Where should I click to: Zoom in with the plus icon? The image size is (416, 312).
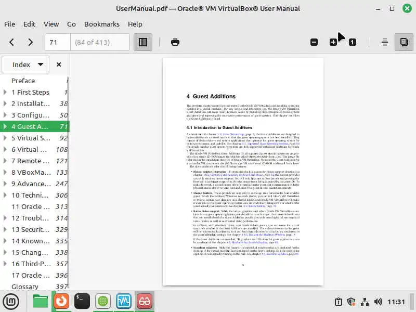pyautogui.click(x=333, y=42)
